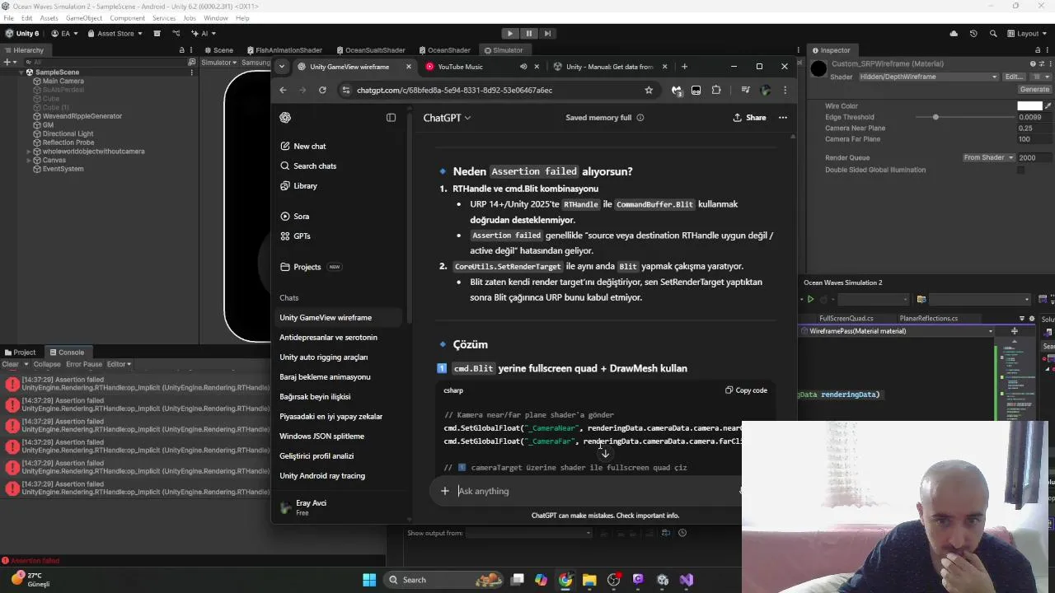Viewport: 1055px width, 593px height.
Task: Open Visual Studio from taskbar
Action: click(x=687, y=580)
